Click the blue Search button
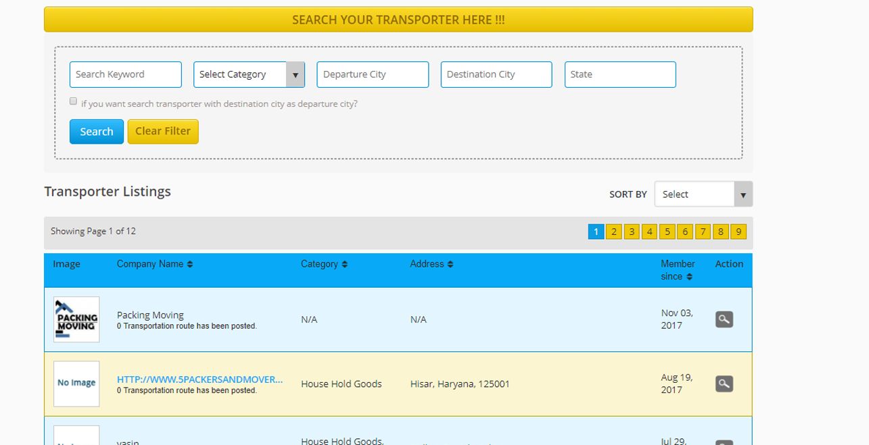This screenshot has height=445, width=869. pos(97,132)
